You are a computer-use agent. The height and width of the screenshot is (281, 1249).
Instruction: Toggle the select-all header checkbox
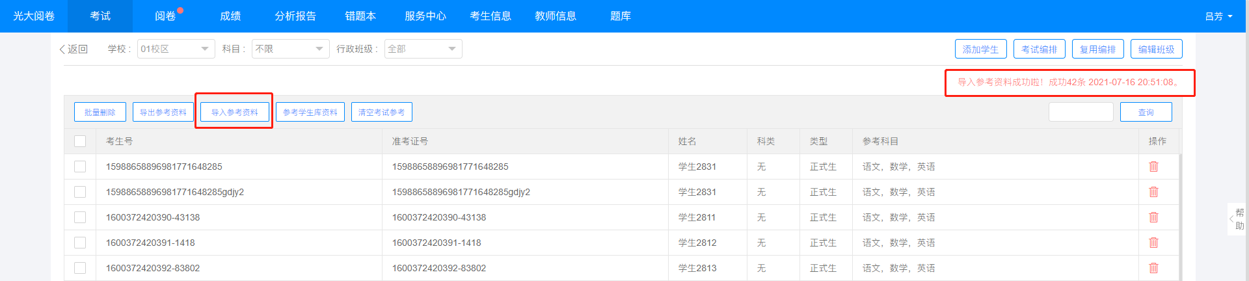pos(80,141)
